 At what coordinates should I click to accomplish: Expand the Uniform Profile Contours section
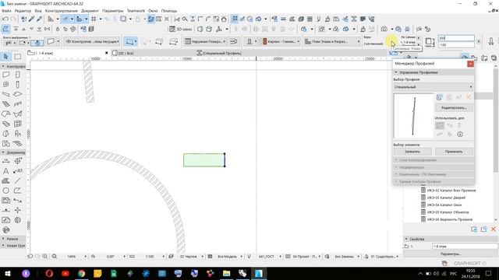(434, 181)
